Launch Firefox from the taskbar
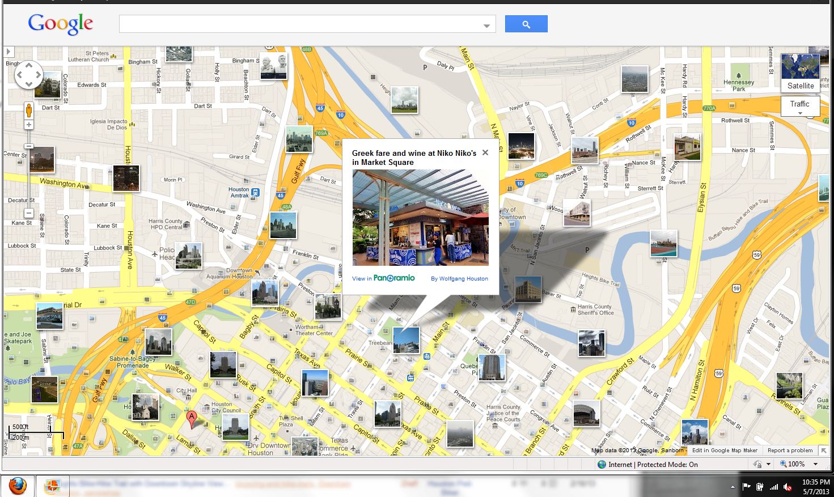 tap(17, 486)
